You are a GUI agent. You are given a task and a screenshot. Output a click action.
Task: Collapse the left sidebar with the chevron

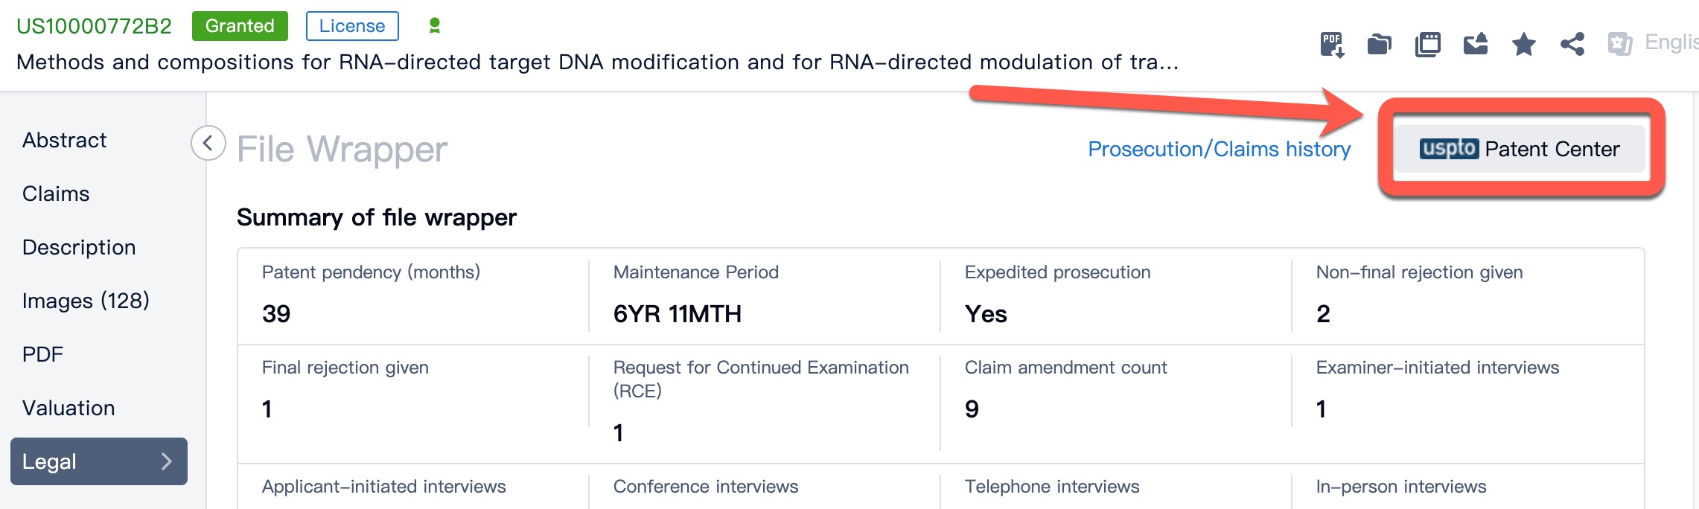[208, 144]
